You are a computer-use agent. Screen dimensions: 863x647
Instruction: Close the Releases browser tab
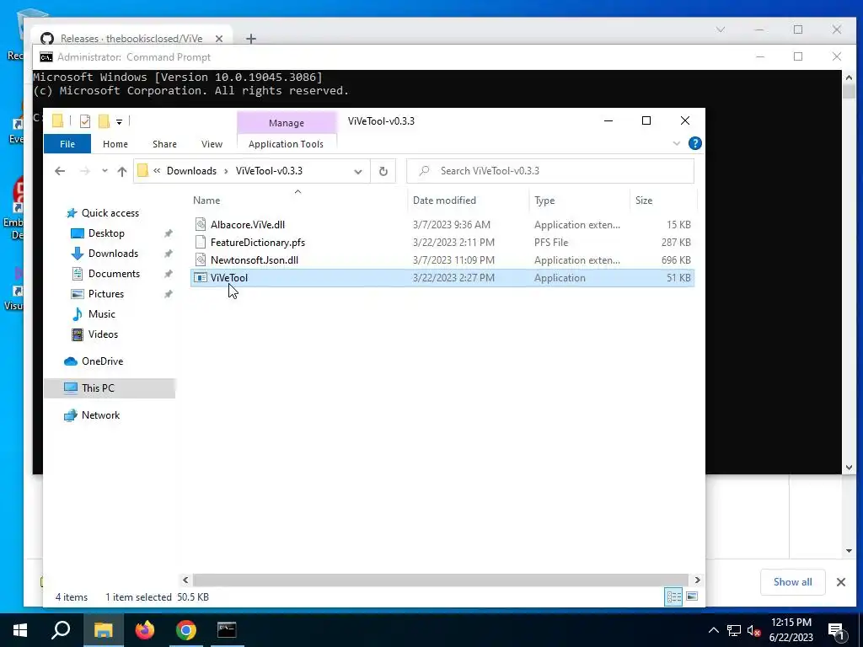[219, 39]
